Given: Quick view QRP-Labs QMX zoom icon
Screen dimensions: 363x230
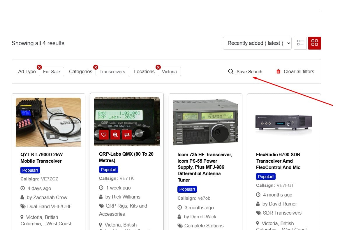Looking at the screenshot, I should click(x=115, y=135).
